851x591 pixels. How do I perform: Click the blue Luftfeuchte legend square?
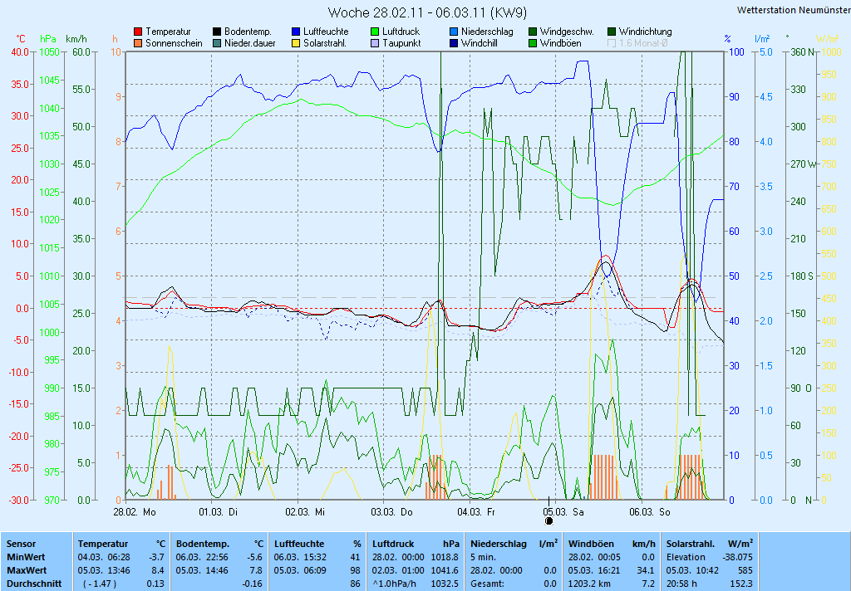click(x=296, y=32)
